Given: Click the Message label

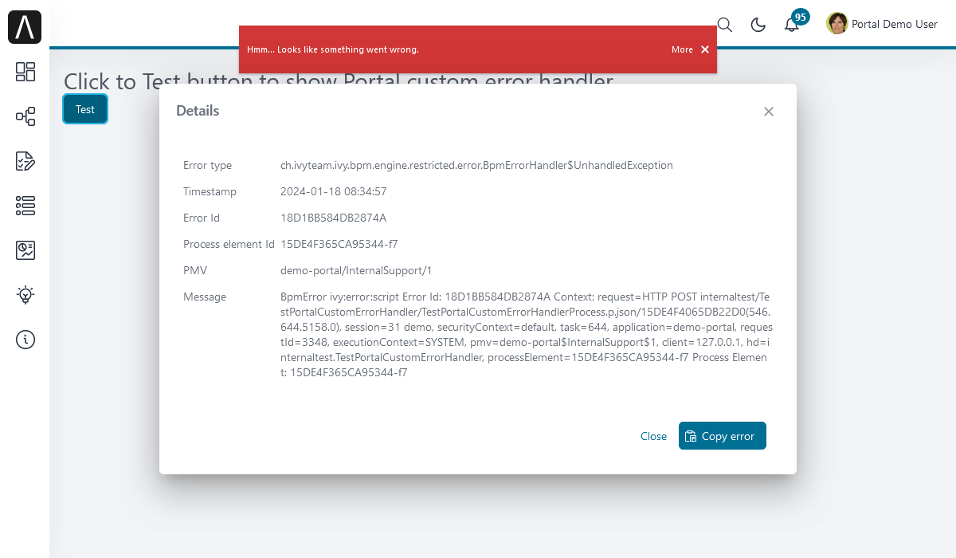Looking at the screenshot, I should pyautogui.click(x=205, y=297).
